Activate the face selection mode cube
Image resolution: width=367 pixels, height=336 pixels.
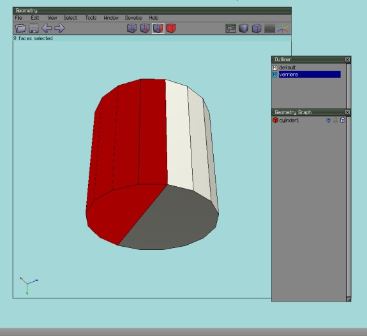click(x=158, y=28)
